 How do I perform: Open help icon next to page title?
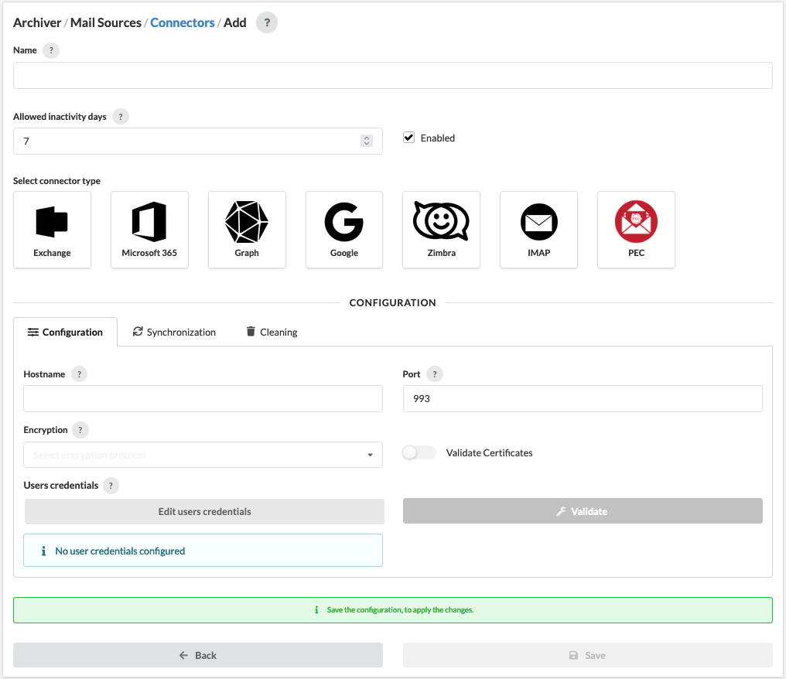(x=267, y=22)
